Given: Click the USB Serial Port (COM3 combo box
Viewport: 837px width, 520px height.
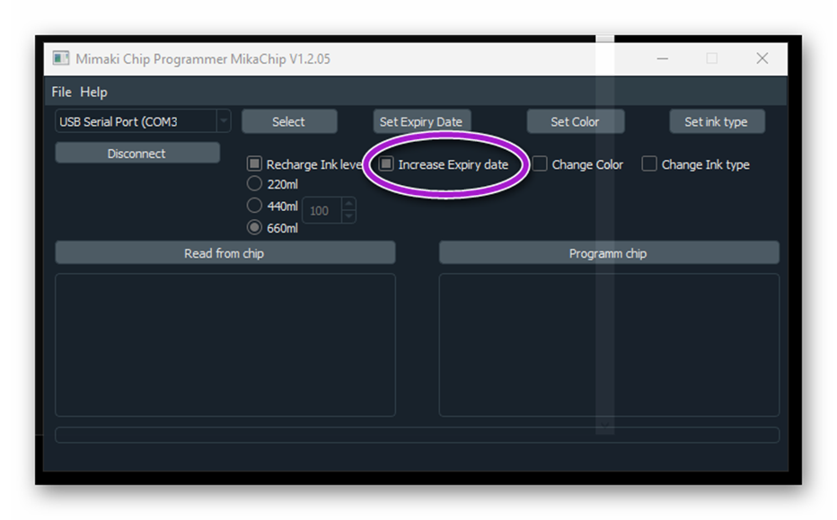Looking at the screenshot, I should pos(143,121).
